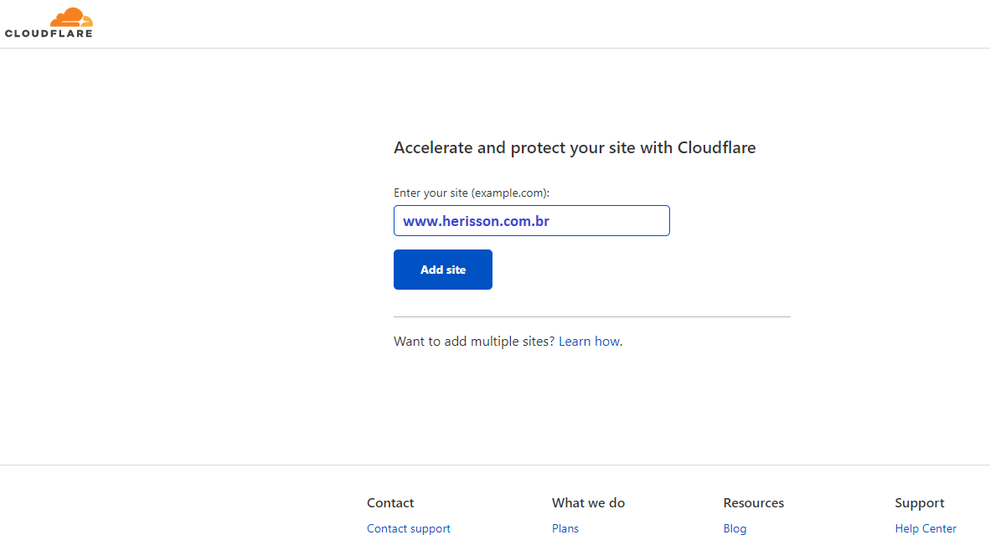This screenshot has height=540, width=990.
Task: Open the Plans footer link
Action: point(565,528)
